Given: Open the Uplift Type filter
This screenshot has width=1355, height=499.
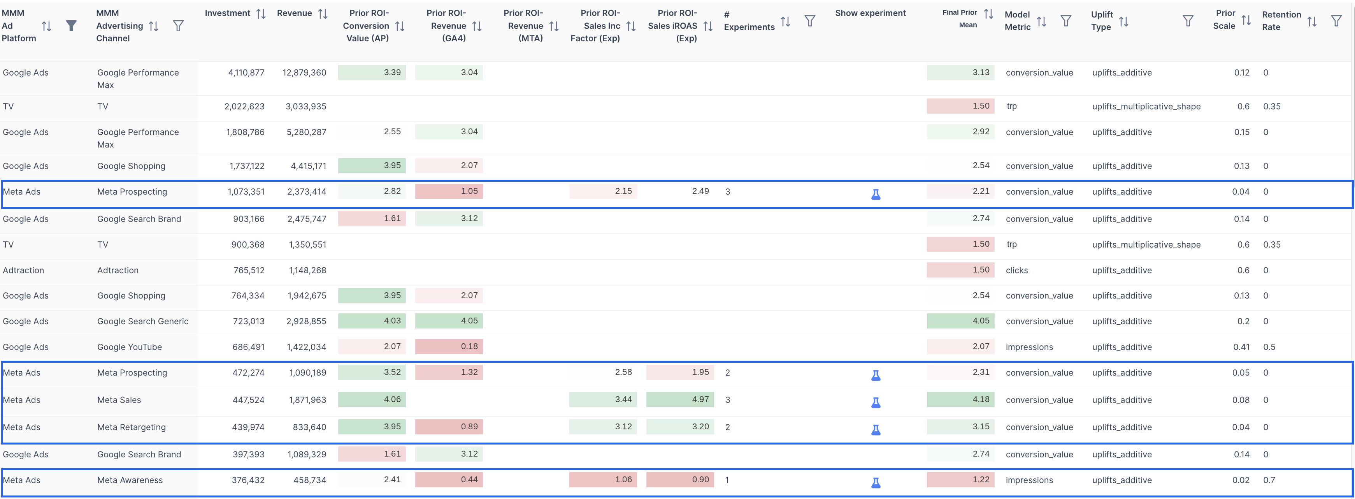Looking at the screenshot, I should [1188, 21].
